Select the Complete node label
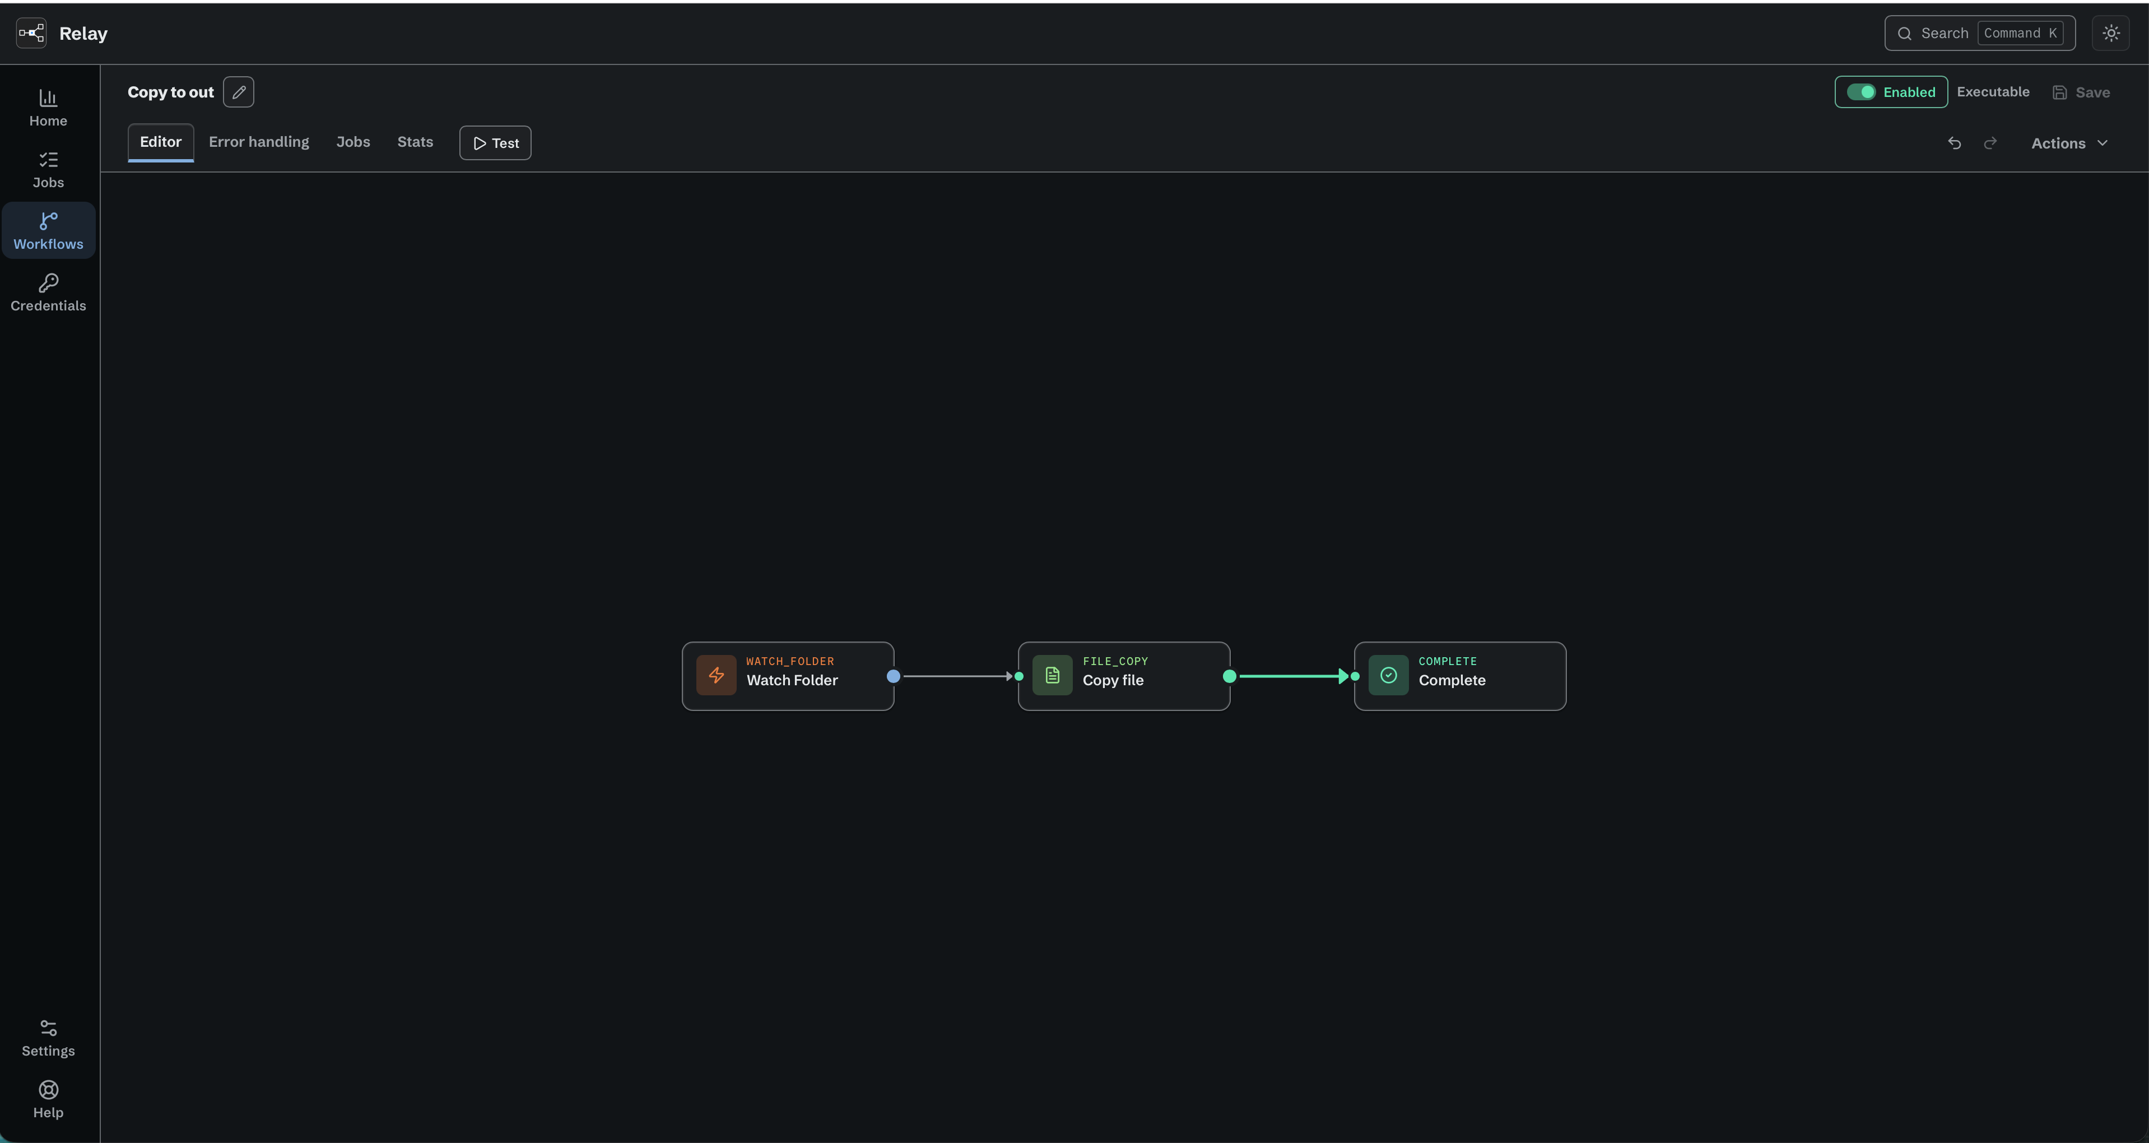Viewport: 2149px width, 1143px height. tap(1452, 681)
